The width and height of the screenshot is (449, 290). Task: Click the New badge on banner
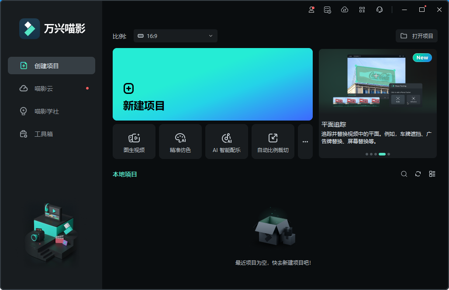coord(422,58)
